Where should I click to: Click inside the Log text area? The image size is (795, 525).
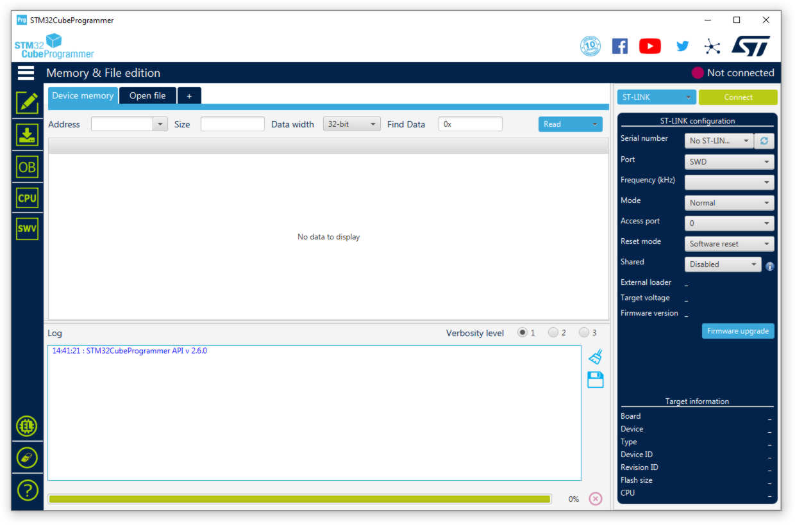click(314, 413)
